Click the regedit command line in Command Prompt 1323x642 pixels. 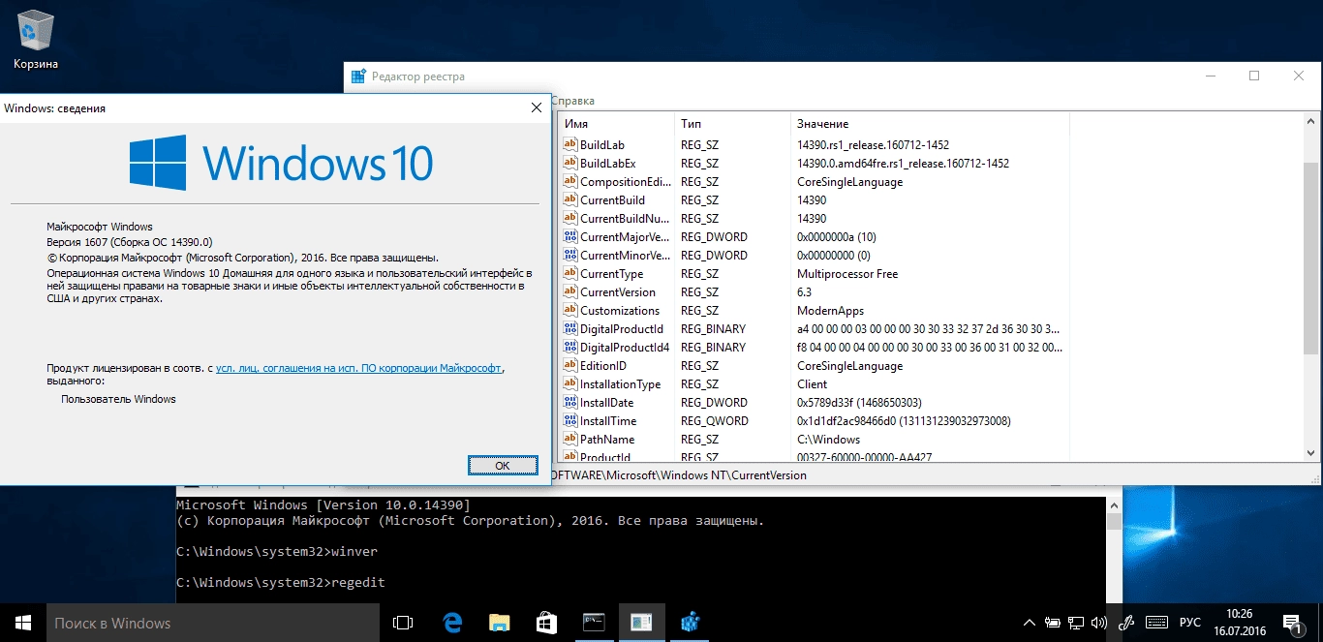[281, 582]
